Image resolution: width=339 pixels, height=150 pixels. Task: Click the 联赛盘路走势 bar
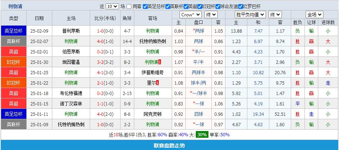(169, 146)
